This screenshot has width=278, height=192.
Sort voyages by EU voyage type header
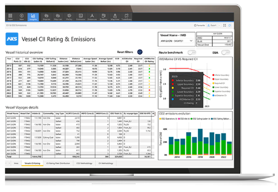point(131,113)
